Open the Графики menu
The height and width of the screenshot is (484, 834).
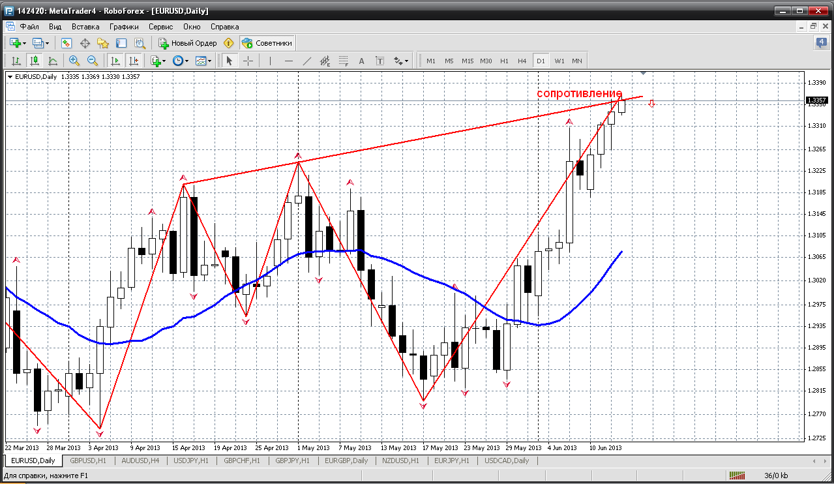pos(124,27)
